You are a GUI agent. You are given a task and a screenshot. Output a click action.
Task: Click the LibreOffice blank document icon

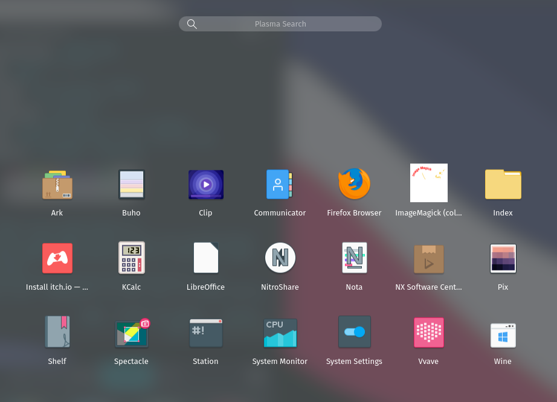(205, 258)
